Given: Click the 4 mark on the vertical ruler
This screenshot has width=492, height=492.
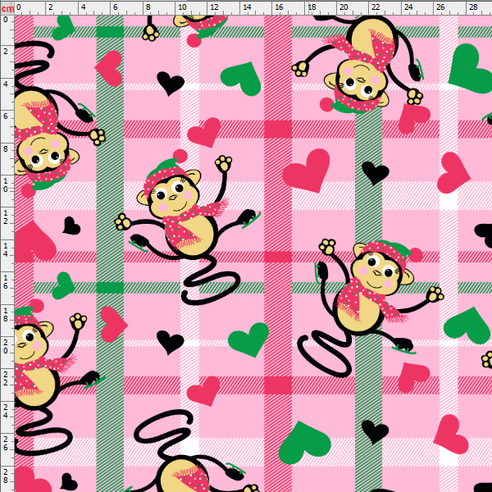Looking at the screenshot, I should pos(6,84).
